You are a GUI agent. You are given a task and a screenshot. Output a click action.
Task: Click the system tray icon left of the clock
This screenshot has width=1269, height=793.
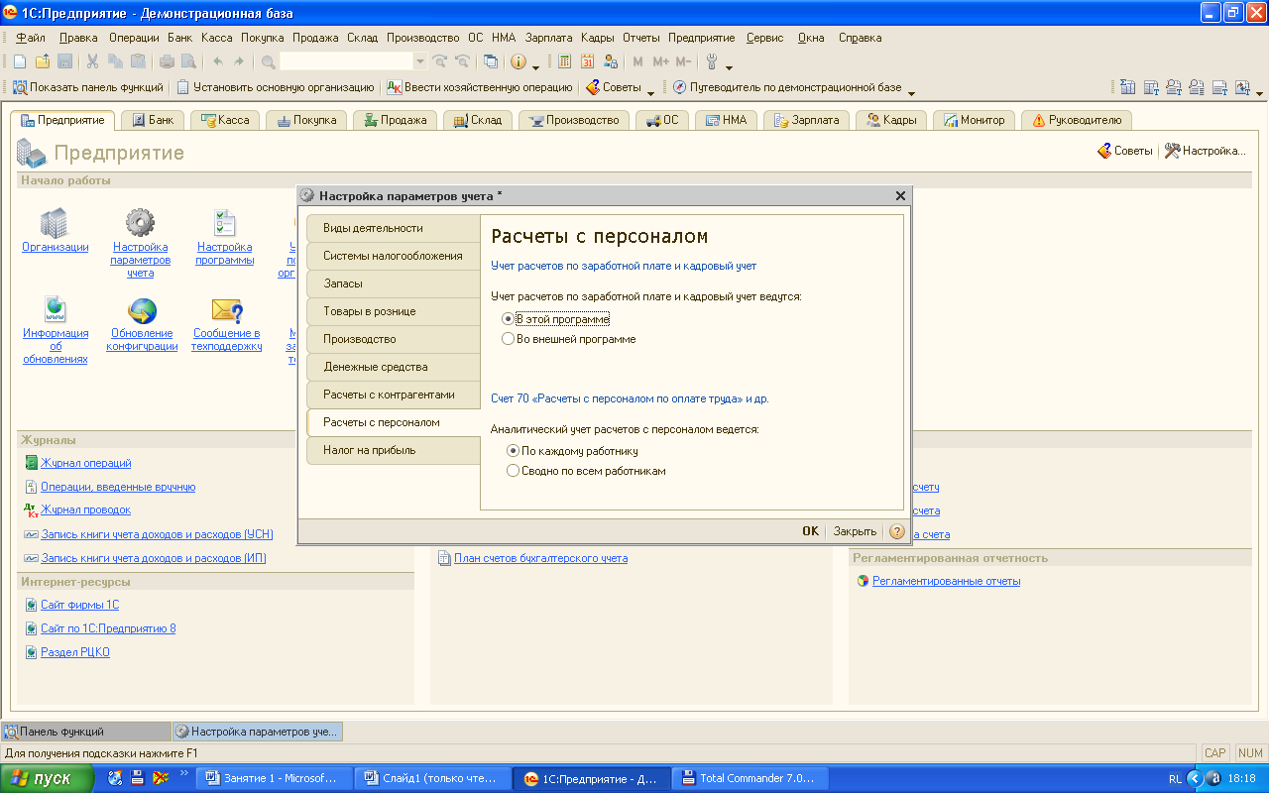pos(1213,778)
